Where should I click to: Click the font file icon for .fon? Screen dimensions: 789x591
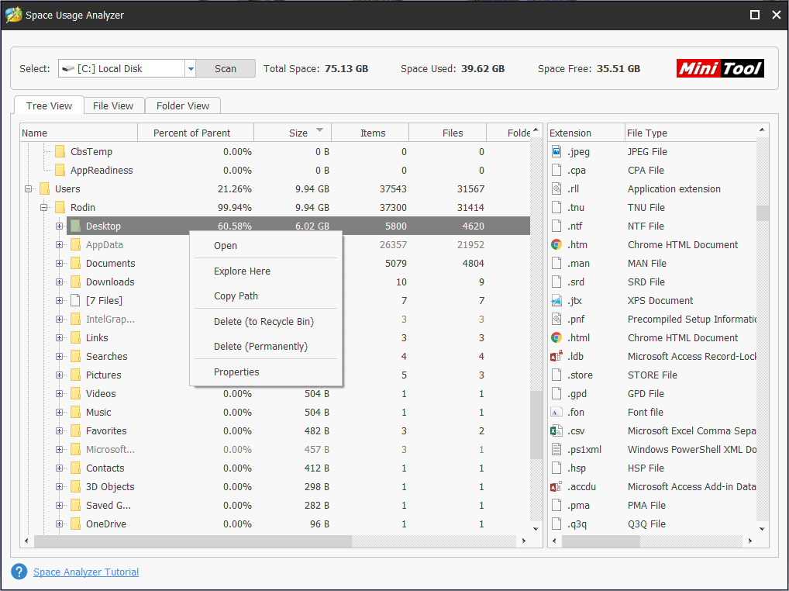[556, 412]
